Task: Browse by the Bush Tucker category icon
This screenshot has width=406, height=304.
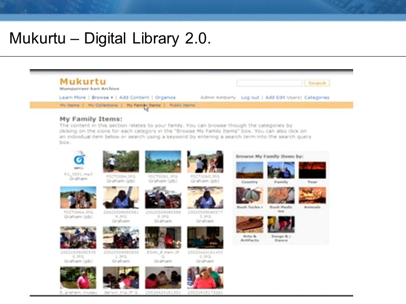Action: tap(250, 195)
